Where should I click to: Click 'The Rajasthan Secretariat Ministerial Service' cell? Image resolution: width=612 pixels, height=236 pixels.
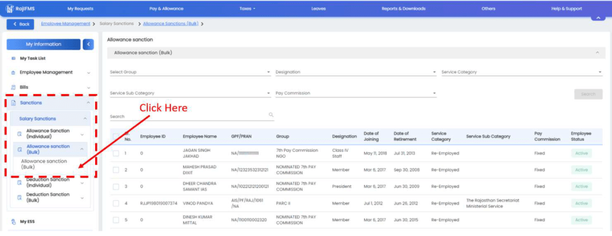click(493, 203)
